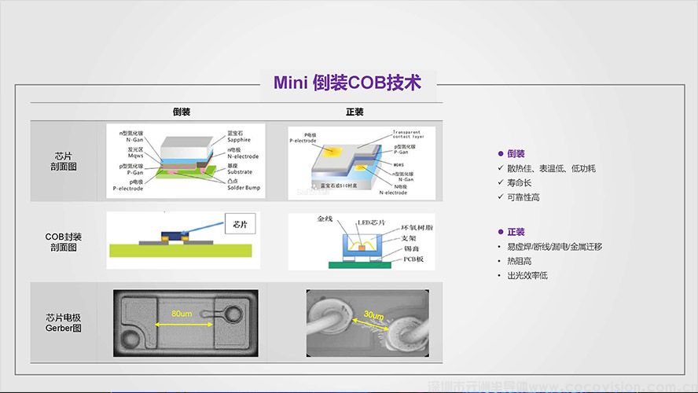Click the purple bullet beside 倒装 heading
Viewport: 698px width, 393px height.
point(501,154)
